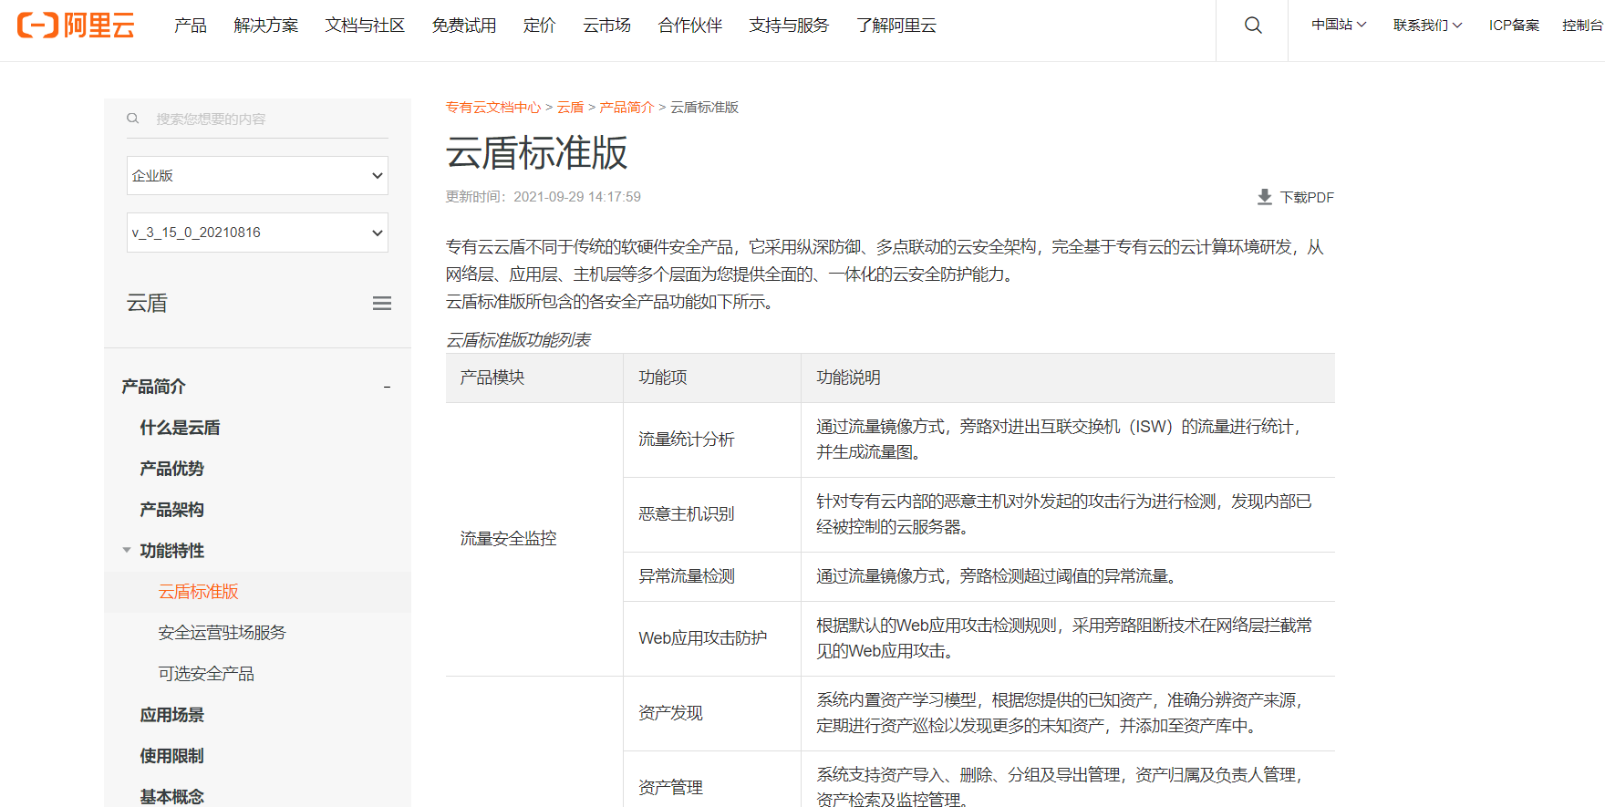This screenshot has width=1605, height=807.
Task: Click the ICP备案 link
Action: pos(1514,25)
